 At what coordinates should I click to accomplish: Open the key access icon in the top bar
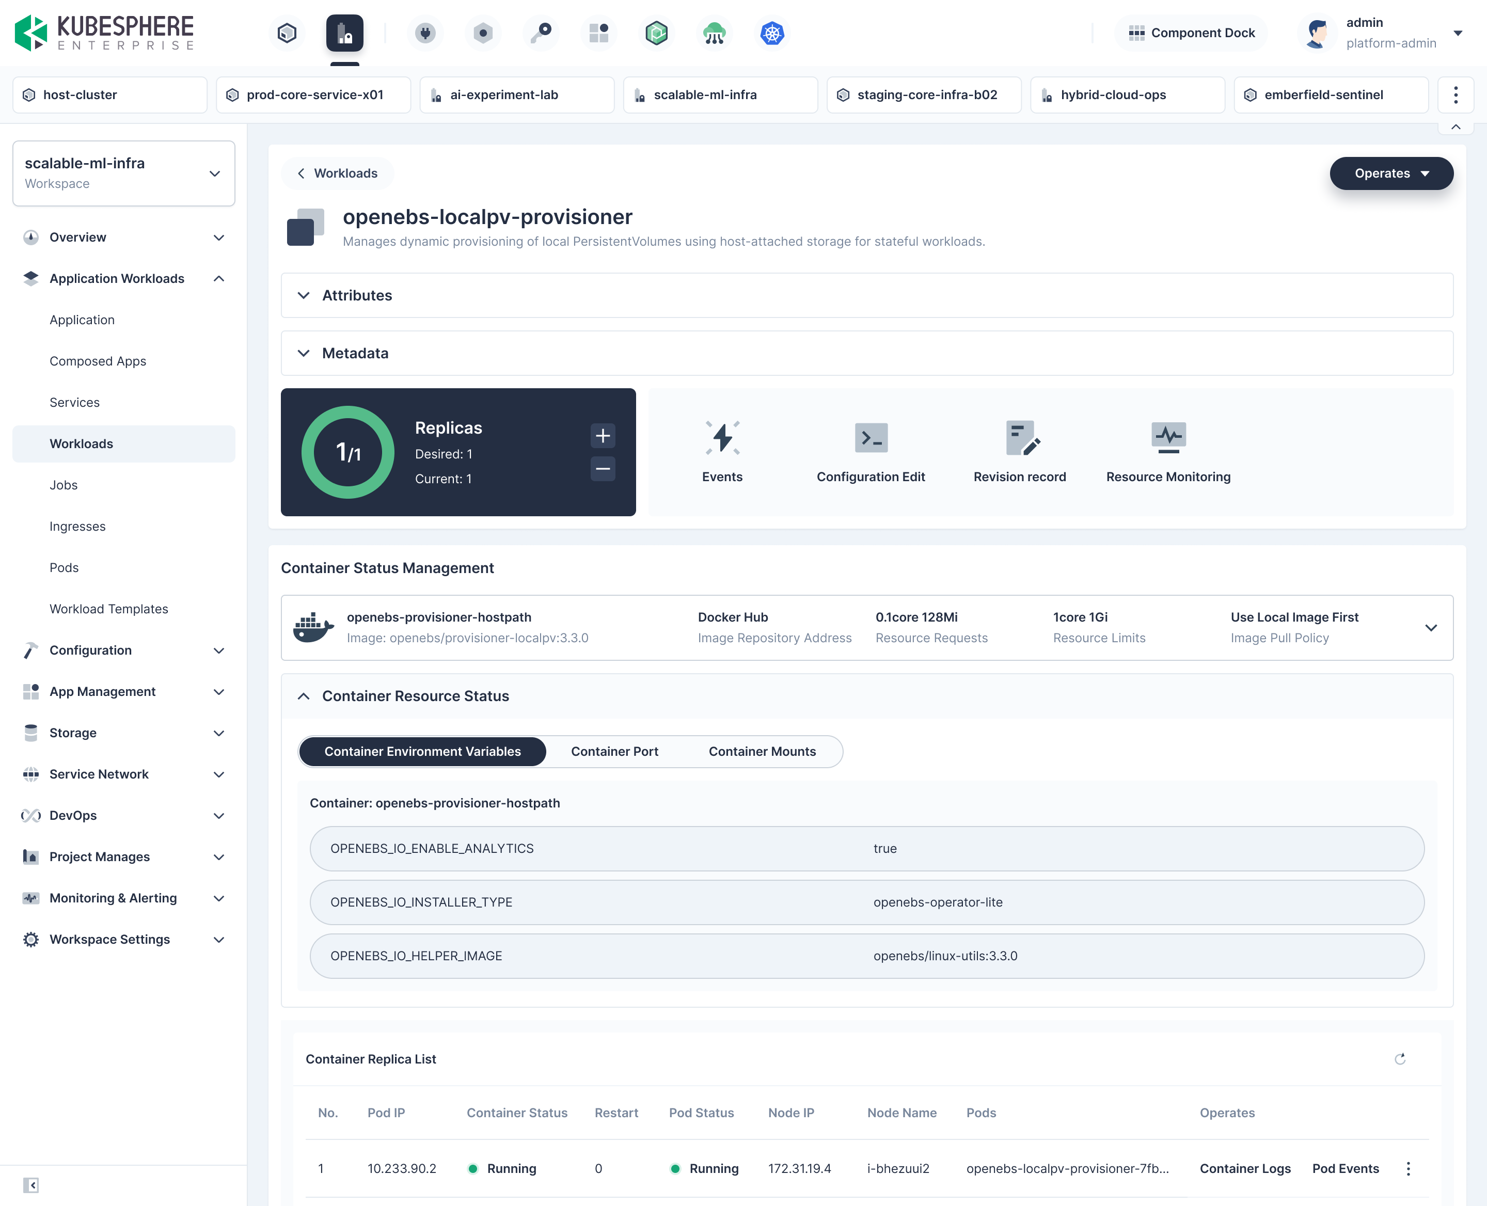pos(541,33)
